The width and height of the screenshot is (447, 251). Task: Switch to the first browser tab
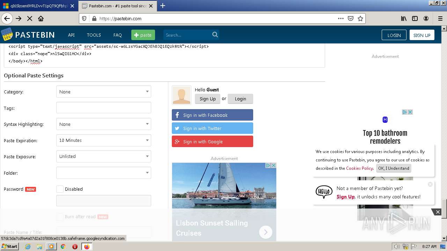coord(38,6)
